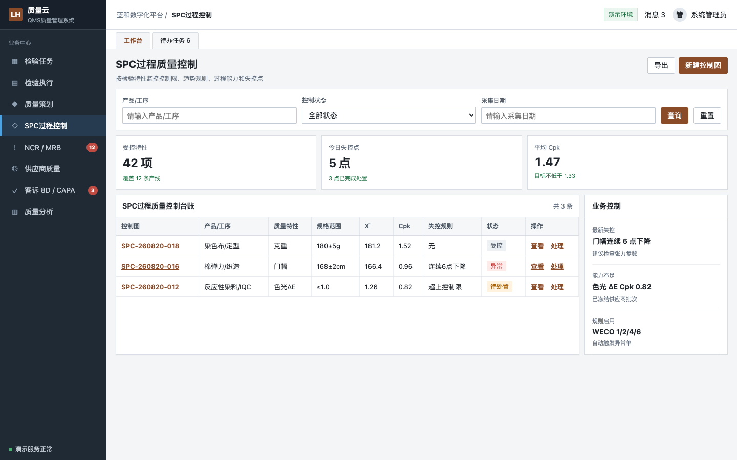Click the 检验执行 sidebar icon
The image size is (737, 460).
point(15,83)
